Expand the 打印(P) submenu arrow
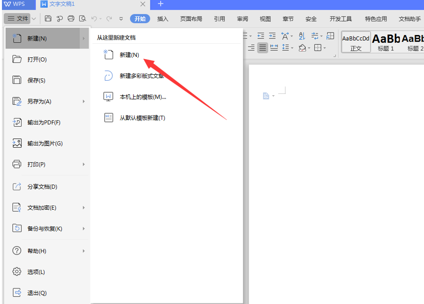This screenshot has height=304, width=424. (84, 164)
